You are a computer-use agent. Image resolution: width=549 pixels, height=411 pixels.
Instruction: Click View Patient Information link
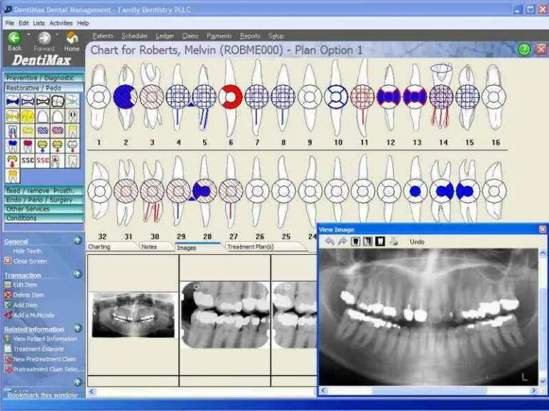[x=45, y=339]
